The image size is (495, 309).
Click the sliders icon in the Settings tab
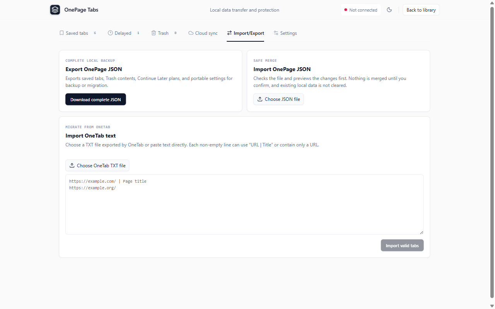[x=276, y=33]
